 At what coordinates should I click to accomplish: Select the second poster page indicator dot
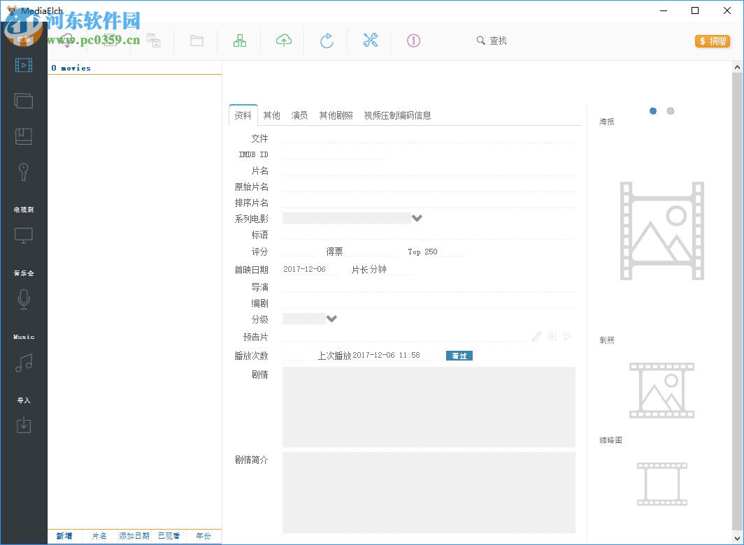pyautogui.click(x=671, y=110)
